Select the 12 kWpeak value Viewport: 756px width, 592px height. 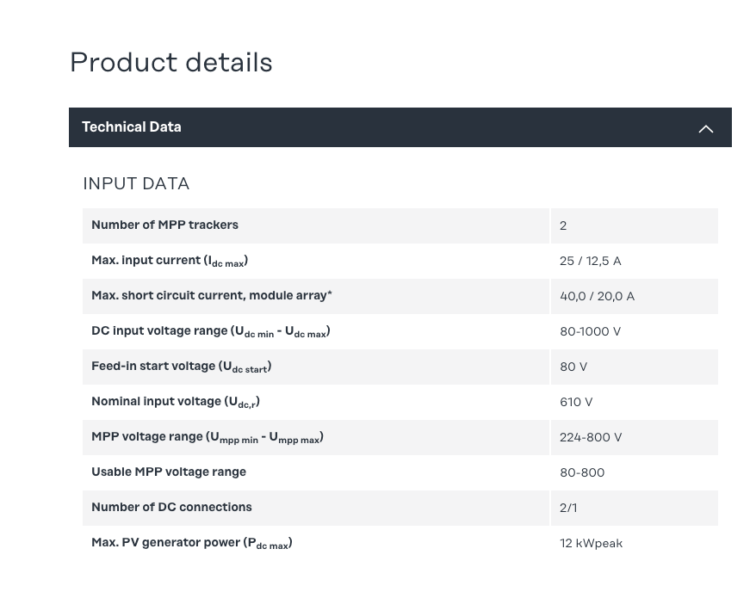(591, 544)
